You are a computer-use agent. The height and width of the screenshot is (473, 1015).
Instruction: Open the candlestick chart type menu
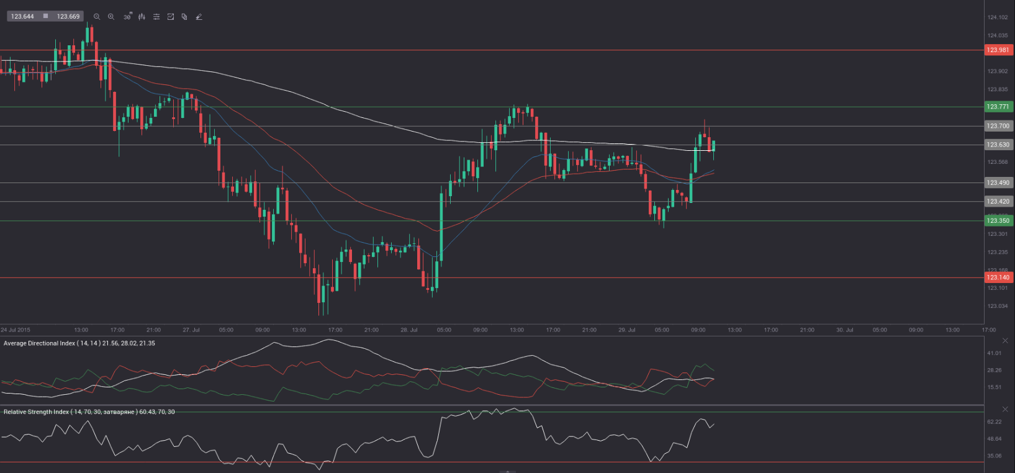[142, 17]
